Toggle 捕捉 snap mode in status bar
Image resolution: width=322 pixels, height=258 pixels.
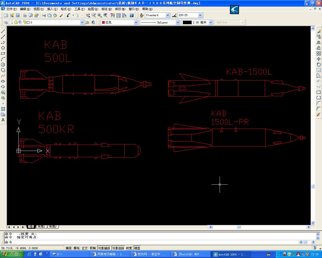point(69,248)
